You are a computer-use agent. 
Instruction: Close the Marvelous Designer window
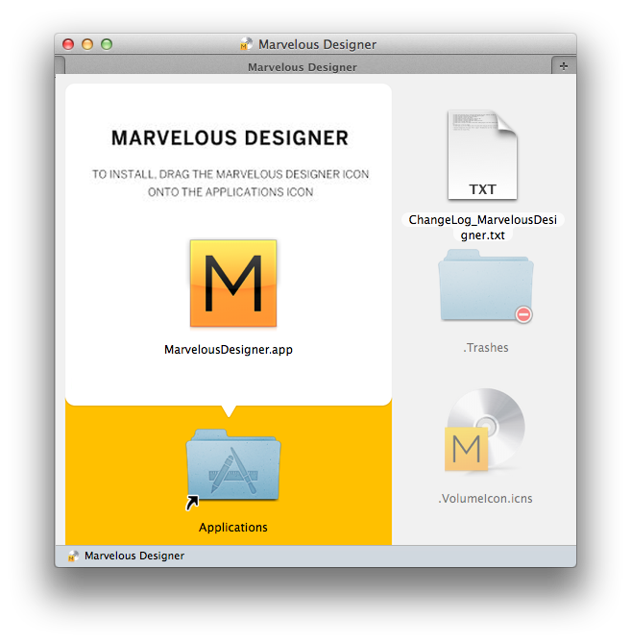tap(68, 44)
